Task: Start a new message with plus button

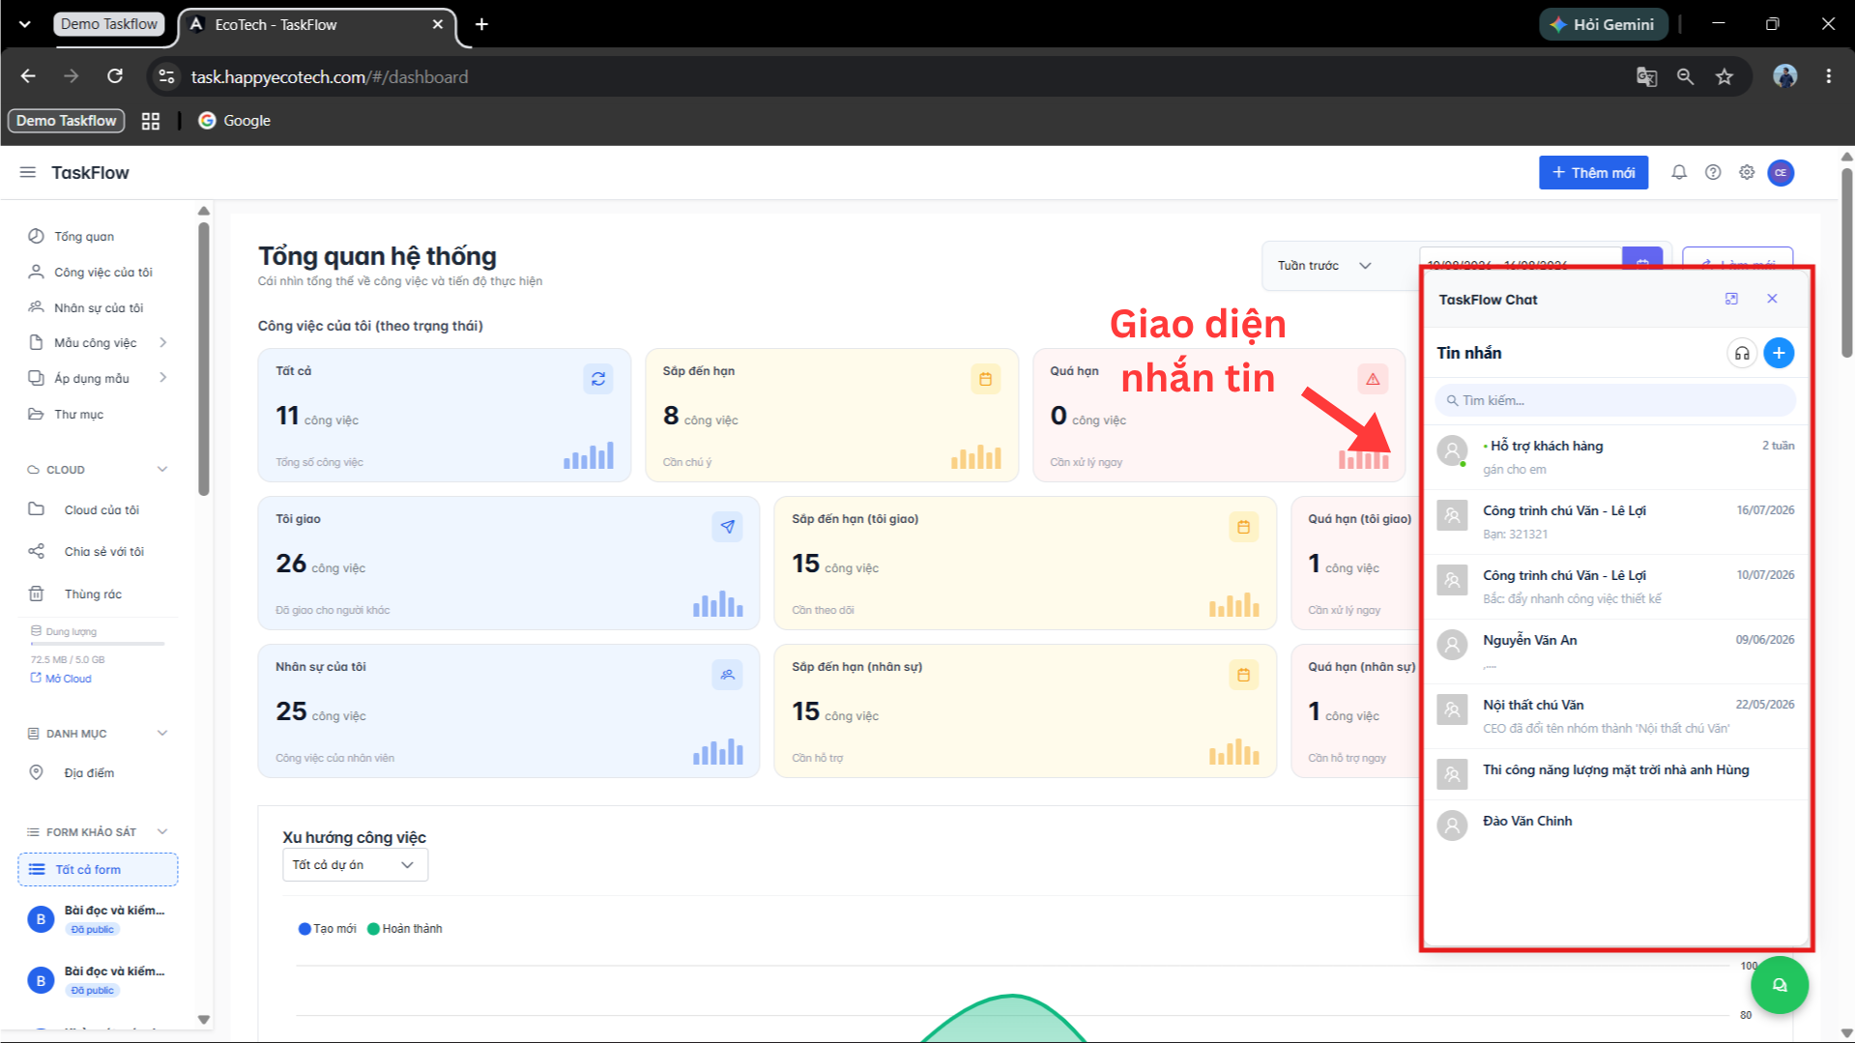Action: tap(1779, 353)
